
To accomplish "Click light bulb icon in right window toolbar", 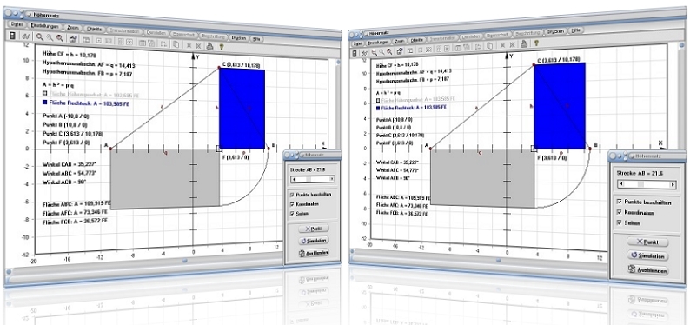I will pos(536,43).
